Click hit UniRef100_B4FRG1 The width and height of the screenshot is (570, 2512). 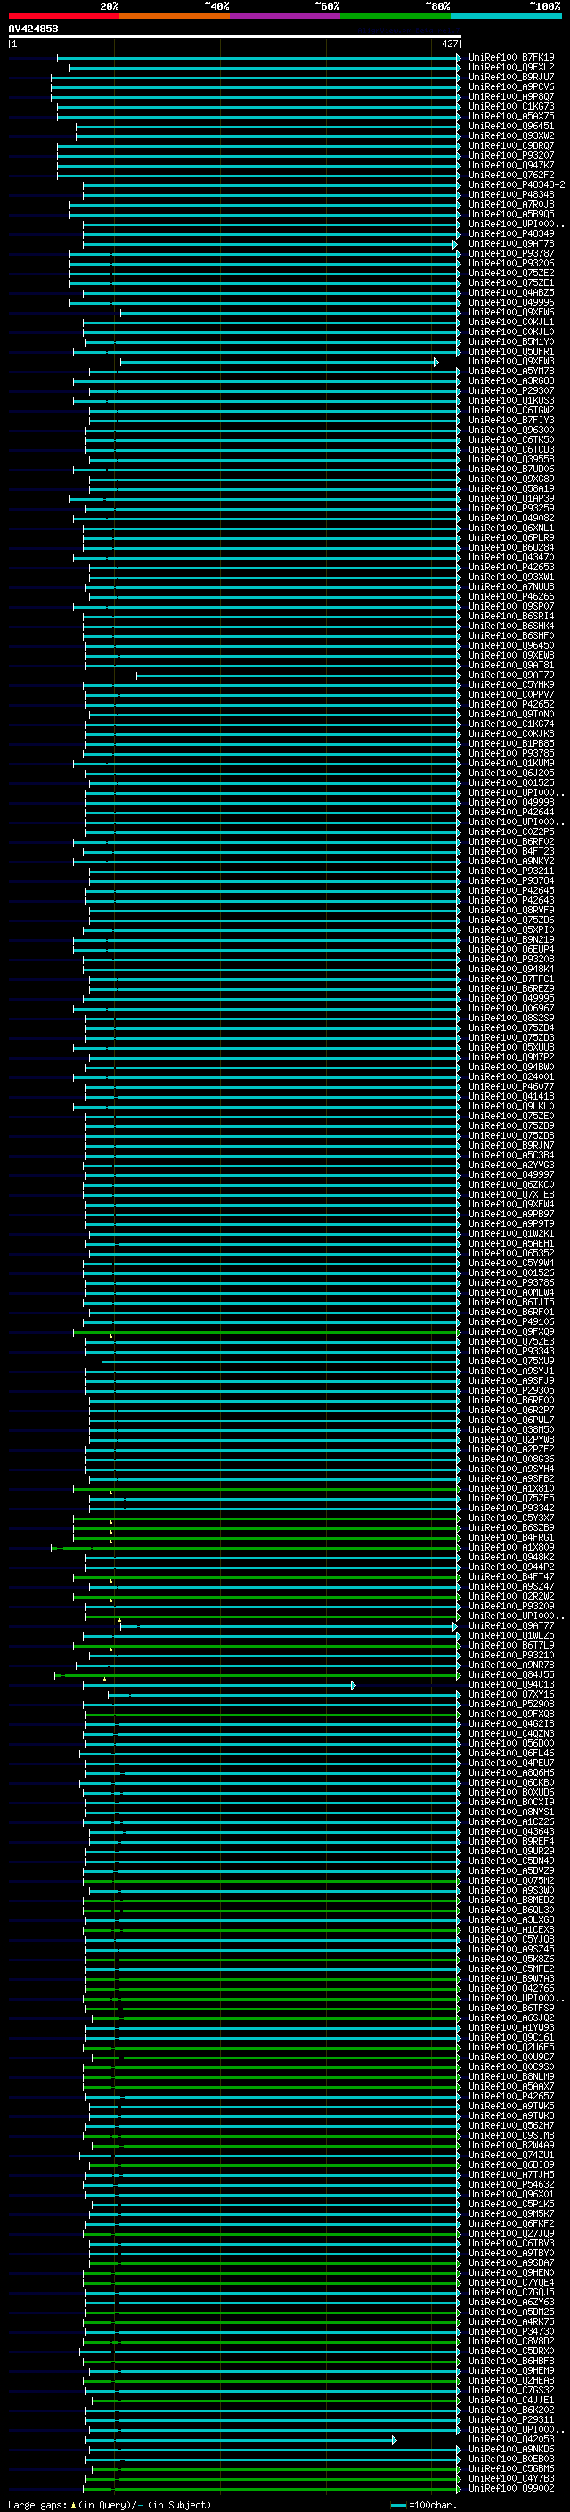tap(511, 1538)
